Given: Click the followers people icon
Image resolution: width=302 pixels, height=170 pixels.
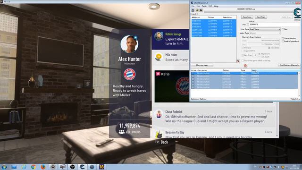Looking at the screenshot, I should pyautogui.click(x=122, y=132).
